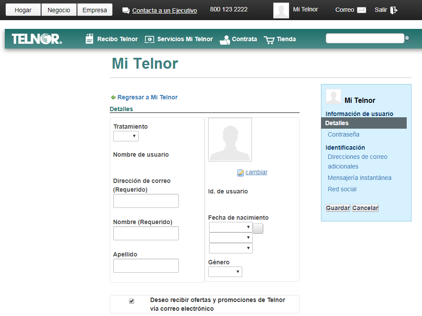Click Regresar a Mi Telnor link
This screenshot has height=316, width=422.
tap(147, 97)
